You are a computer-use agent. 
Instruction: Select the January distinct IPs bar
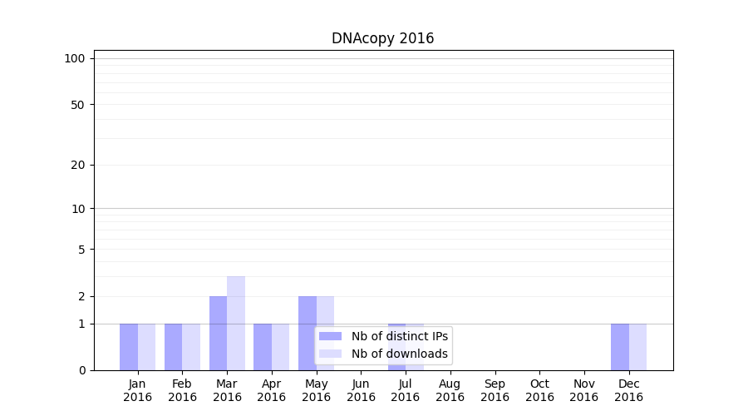click(x=129, y=347)
